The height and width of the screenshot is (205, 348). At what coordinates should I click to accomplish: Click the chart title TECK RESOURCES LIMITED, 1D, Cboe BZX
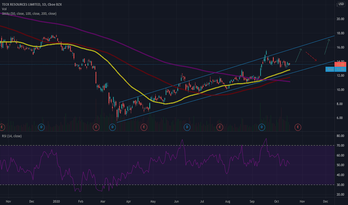(32, 4)
